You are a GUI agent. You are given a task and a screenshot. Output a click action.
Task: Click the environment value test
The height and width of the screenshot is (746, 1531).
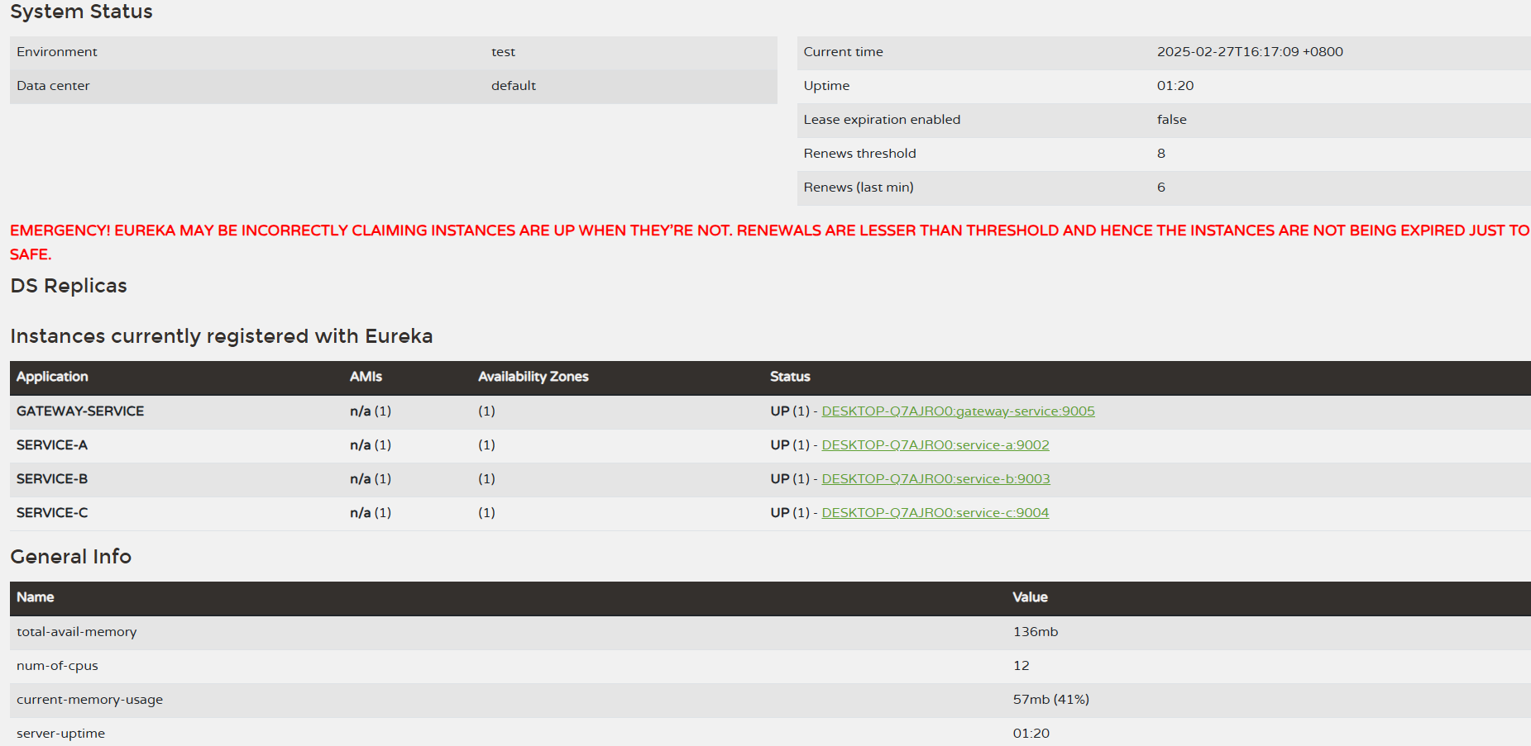point(503,52)
